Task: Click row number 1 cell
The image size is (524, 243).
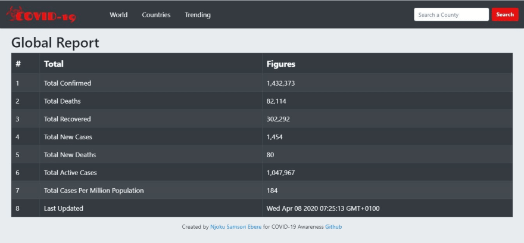Action: click(x=26, y=83)
